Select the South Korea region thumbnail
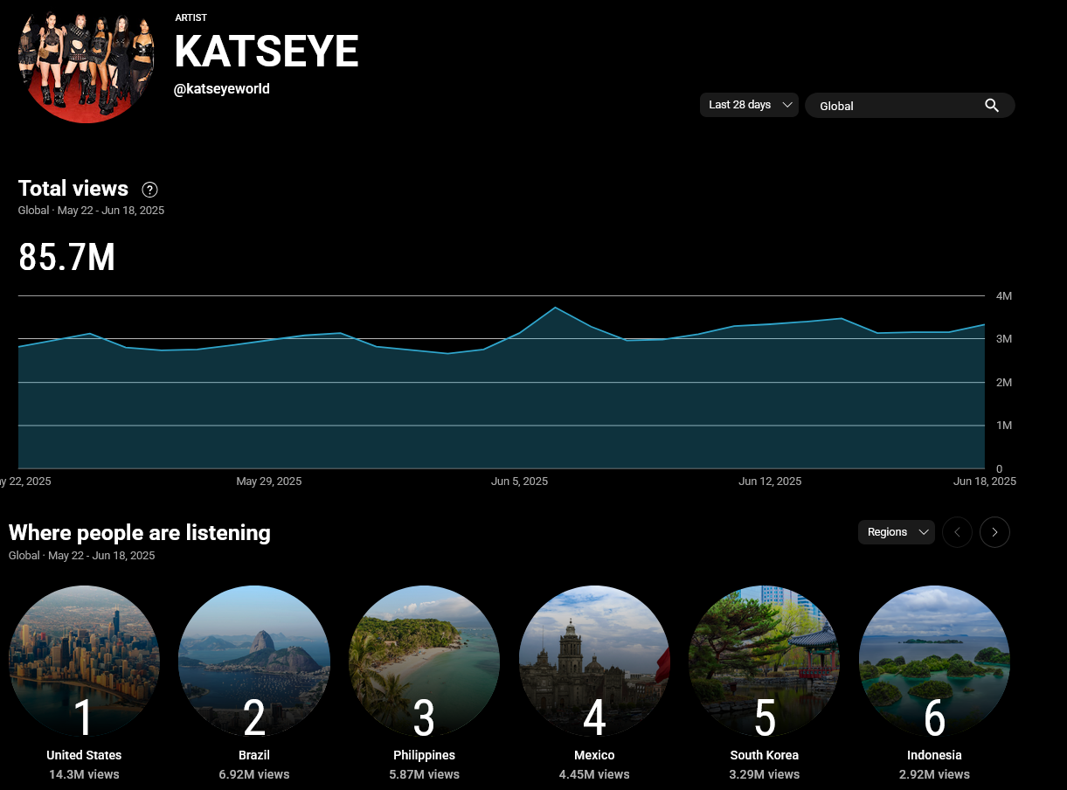 click(765, 661)
